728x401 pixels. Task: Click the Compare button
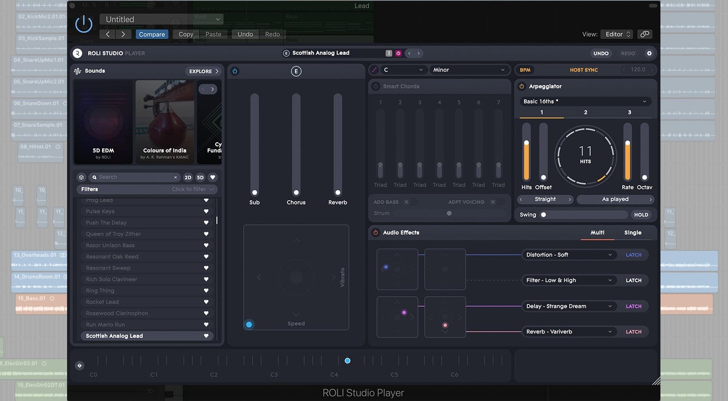coord(152,34)
